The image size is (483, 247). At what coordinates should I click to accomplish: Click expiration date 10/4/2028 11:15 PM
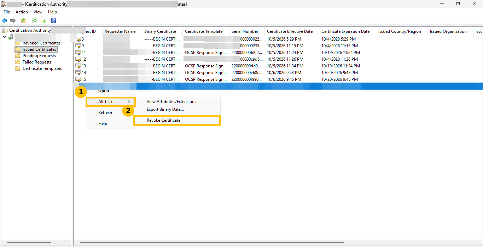(340, 46)
